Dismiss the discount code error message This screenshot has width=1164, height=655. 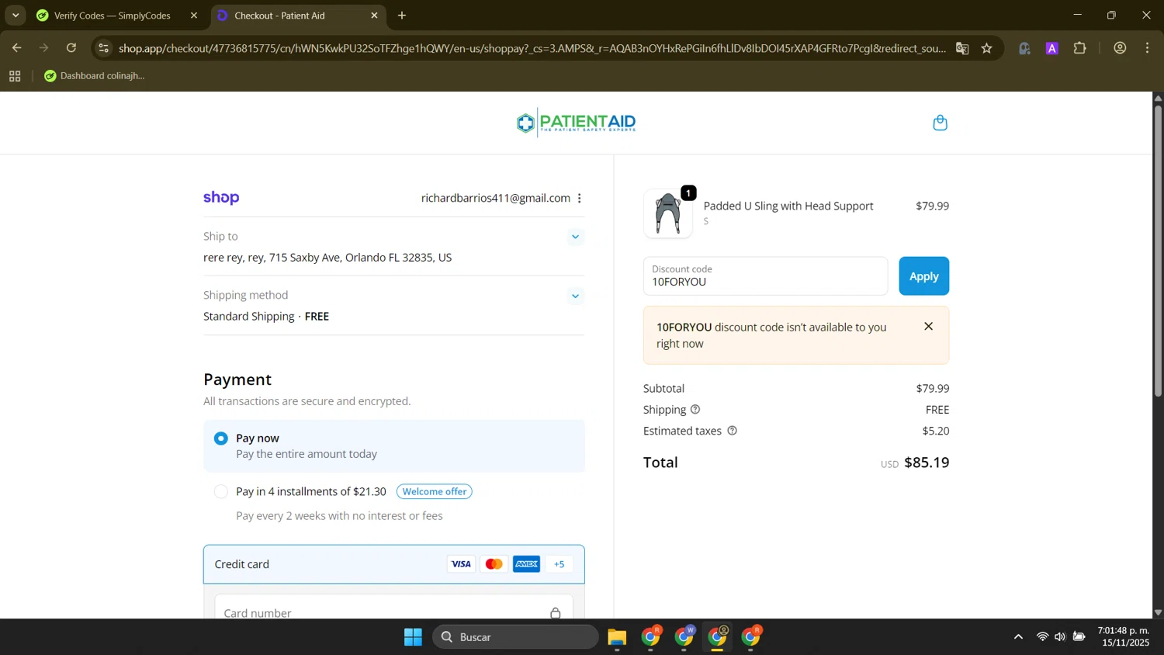click(x=928, y=327)
